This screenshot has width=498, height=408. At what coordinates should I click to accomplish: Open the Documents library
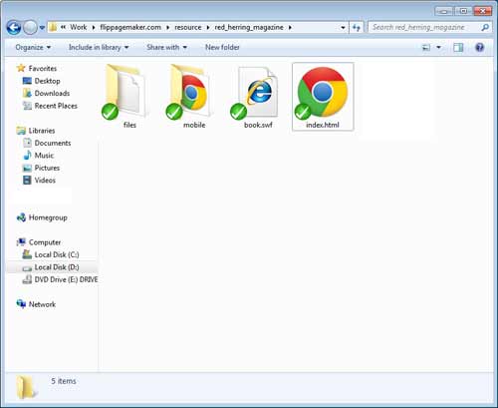53,143
